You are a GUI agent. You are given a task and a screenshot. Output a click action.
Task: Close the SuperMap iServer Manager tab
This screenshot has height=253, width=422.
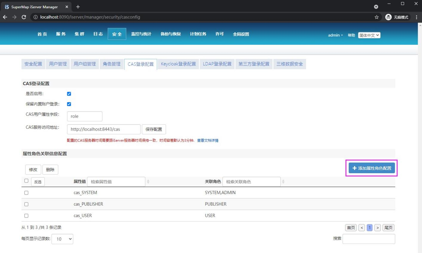tap(67, 7)
